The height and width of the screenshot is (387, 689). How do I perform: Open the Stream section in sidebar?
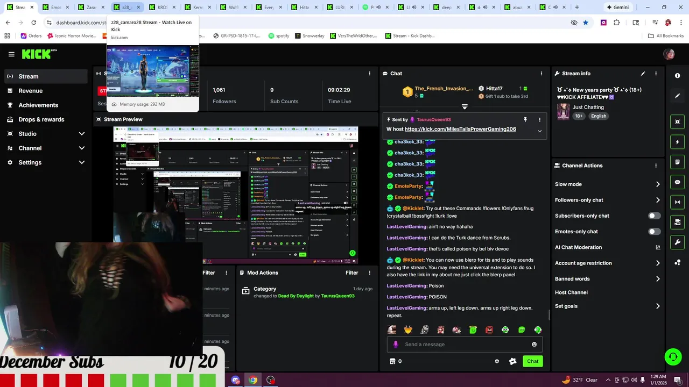pyautogui.click(x=46, y=76)
